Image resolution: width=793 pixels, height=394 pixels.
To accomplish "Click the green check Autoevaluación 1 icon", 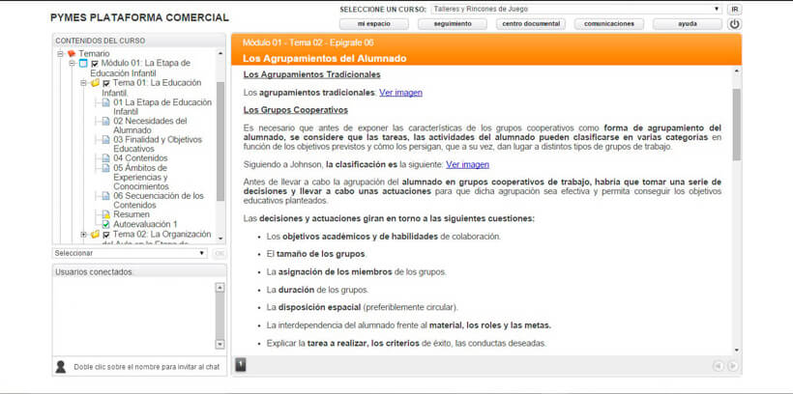I will (105, 224).
